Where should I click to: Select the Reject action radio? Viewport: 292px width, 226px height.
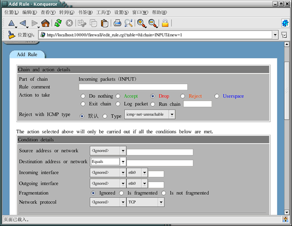click(x=182, y=96)
